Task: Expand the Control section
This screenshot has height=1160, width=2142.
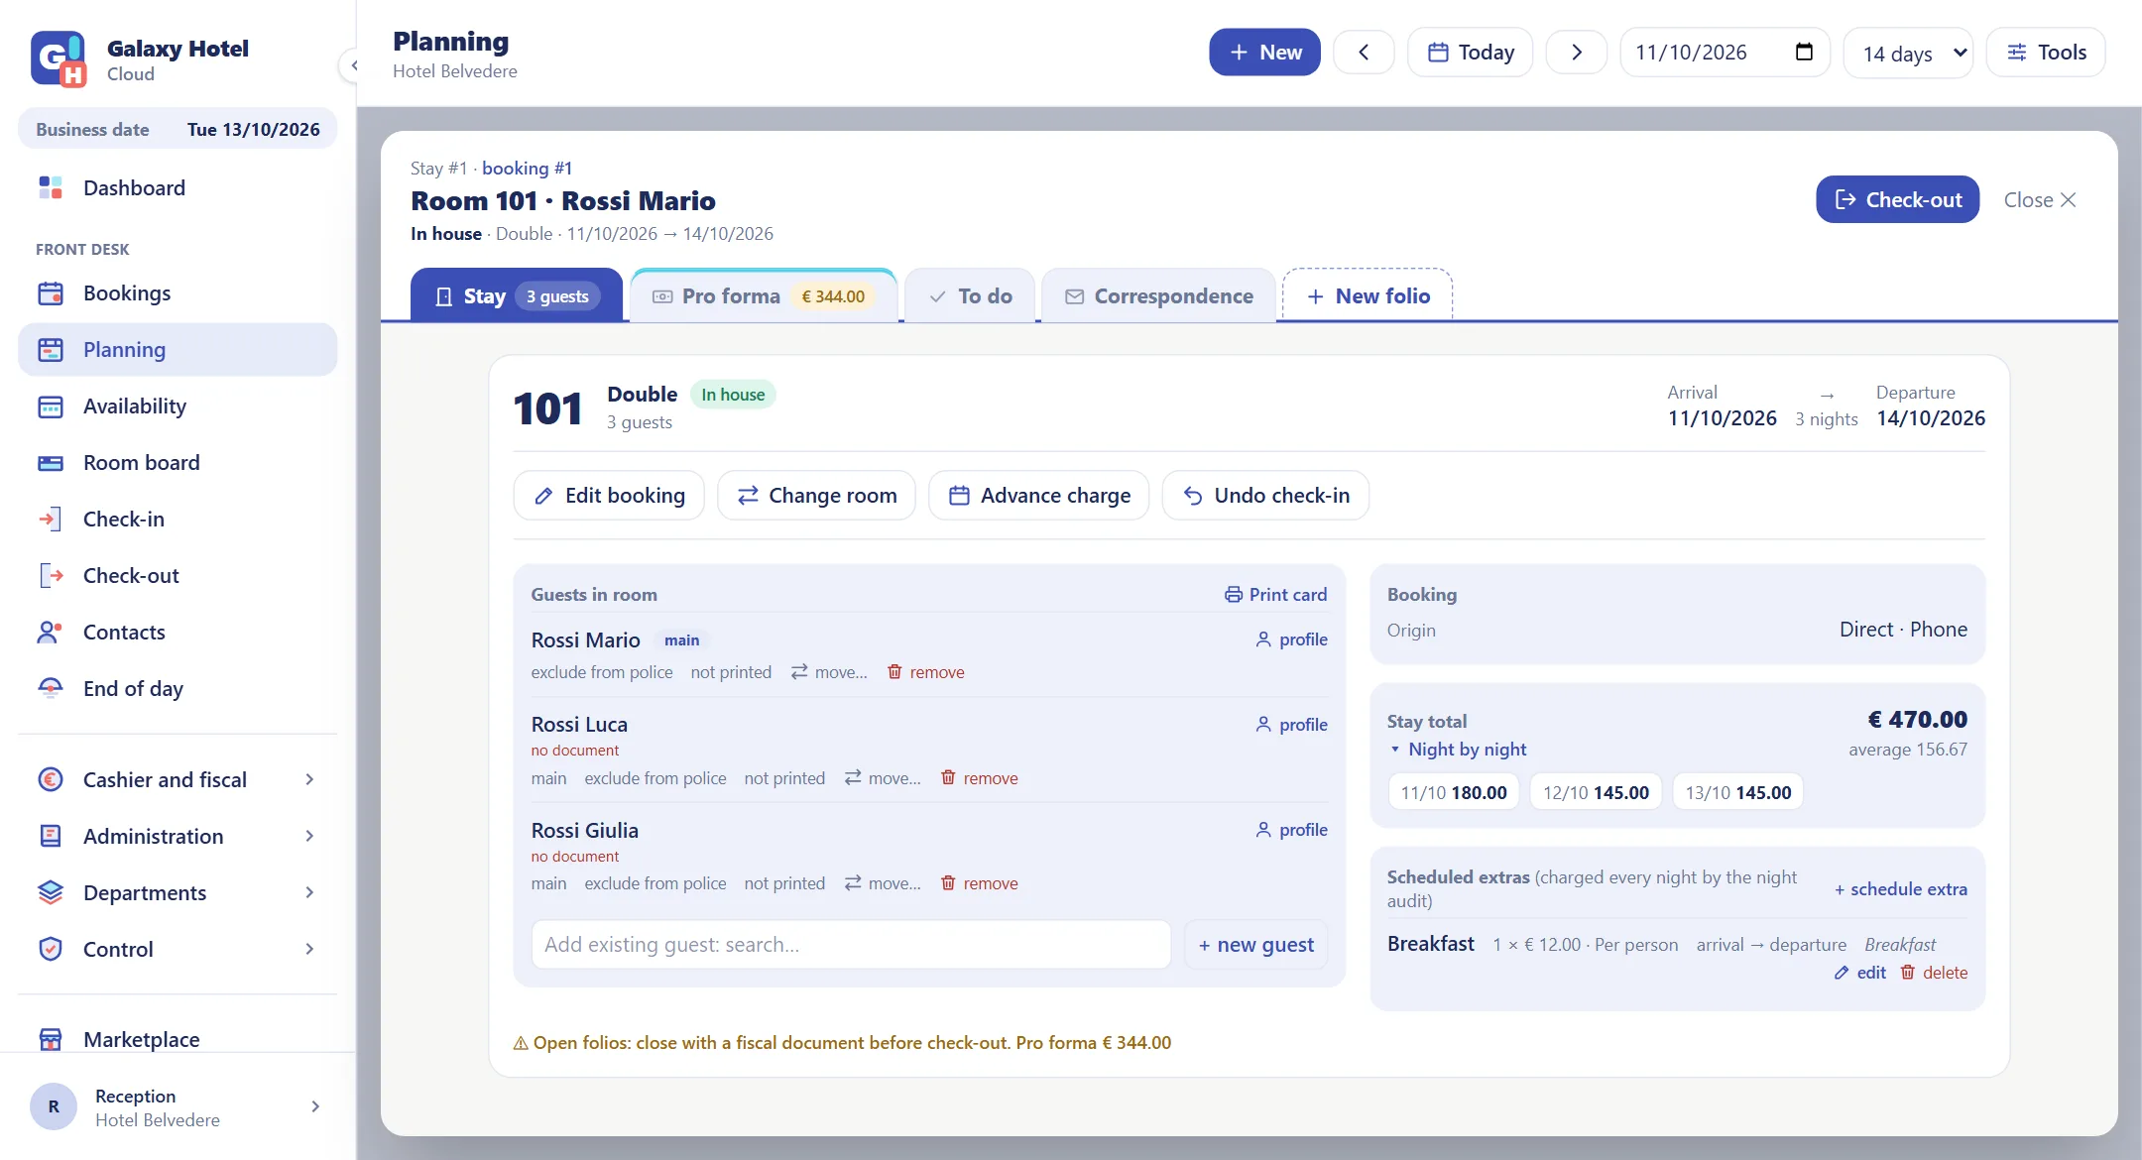Action: pos(178,950)
